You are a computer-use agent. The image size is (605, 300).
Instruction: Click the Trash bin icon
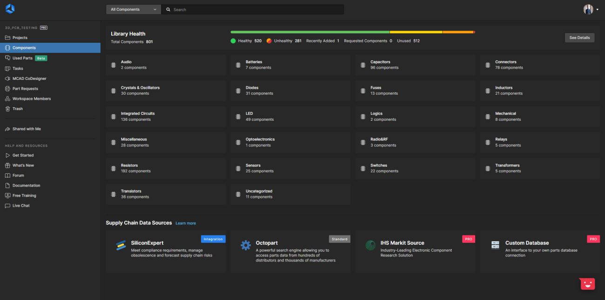[x=7, y=109]
